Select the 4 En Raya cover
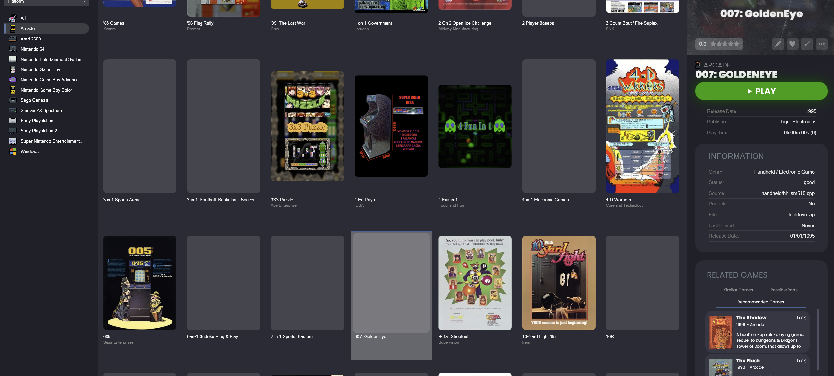Viewport: 834px width, 376px height. (391, 126)
